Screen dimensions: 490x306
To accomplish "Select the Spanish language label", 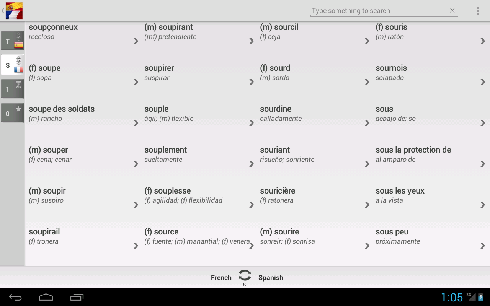I will [271, 278].
